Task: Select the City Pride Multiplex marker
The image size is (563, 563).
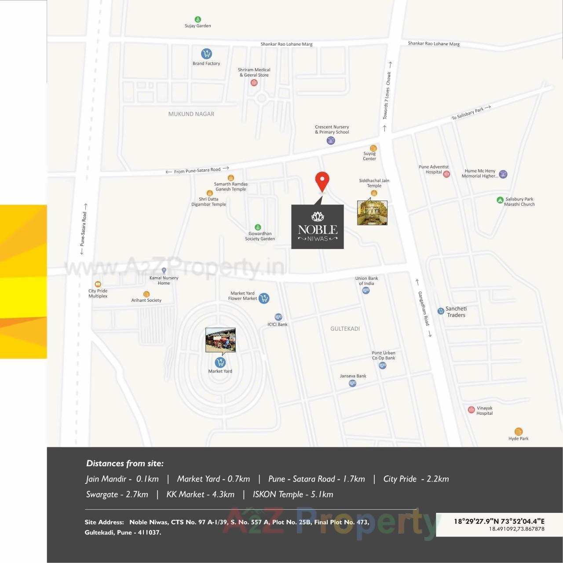Action: coord(99,285)
